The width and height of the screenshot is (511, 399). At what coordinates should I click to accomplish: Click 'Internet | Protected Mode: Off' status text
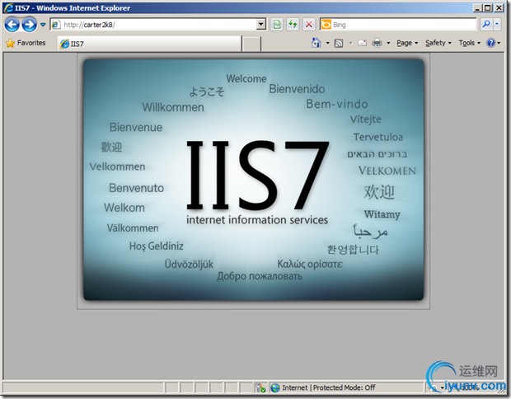coord(329,387)
